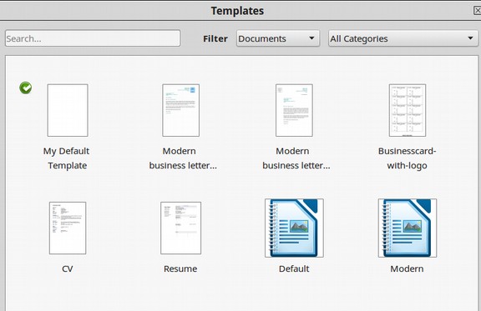Pick the CV template thumbnail
The width and height of the screenshot is (481, 311).
coord(68,228)
